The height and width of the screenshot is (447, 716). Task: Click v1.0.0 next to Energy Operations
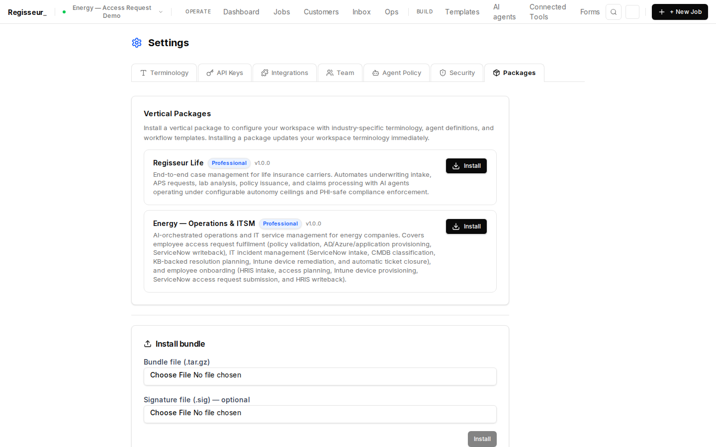coord(313,223)
